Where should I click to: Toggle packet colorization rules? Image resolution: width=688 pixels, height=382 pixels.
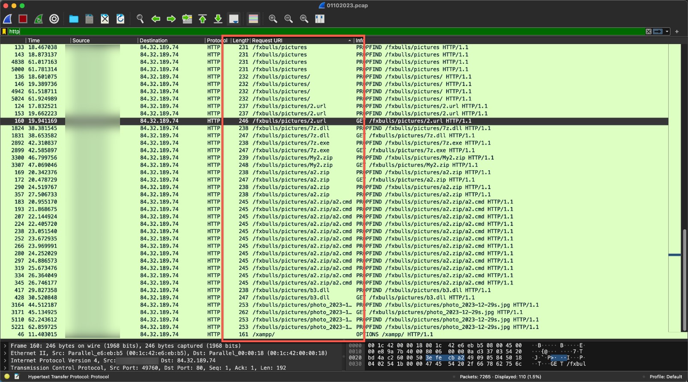(x=253, y=19)
